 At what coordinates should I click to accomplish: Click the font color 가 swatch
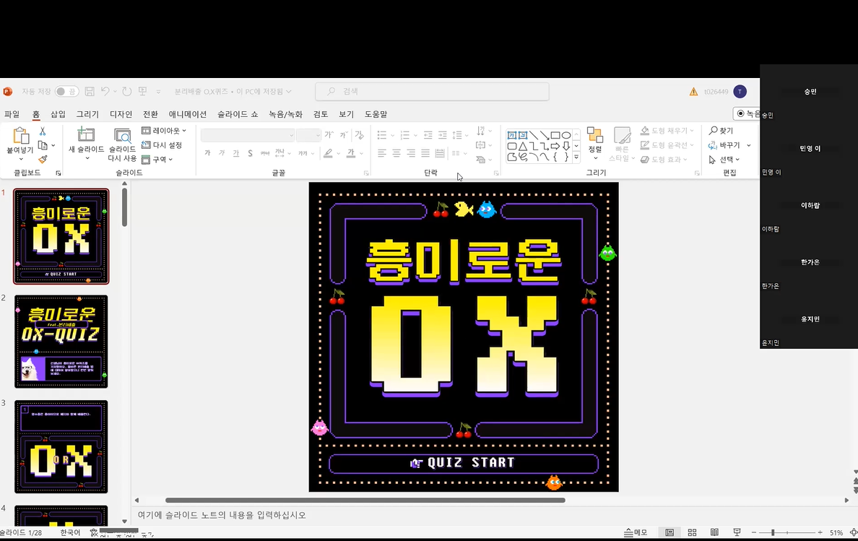(x=351, y=153)
